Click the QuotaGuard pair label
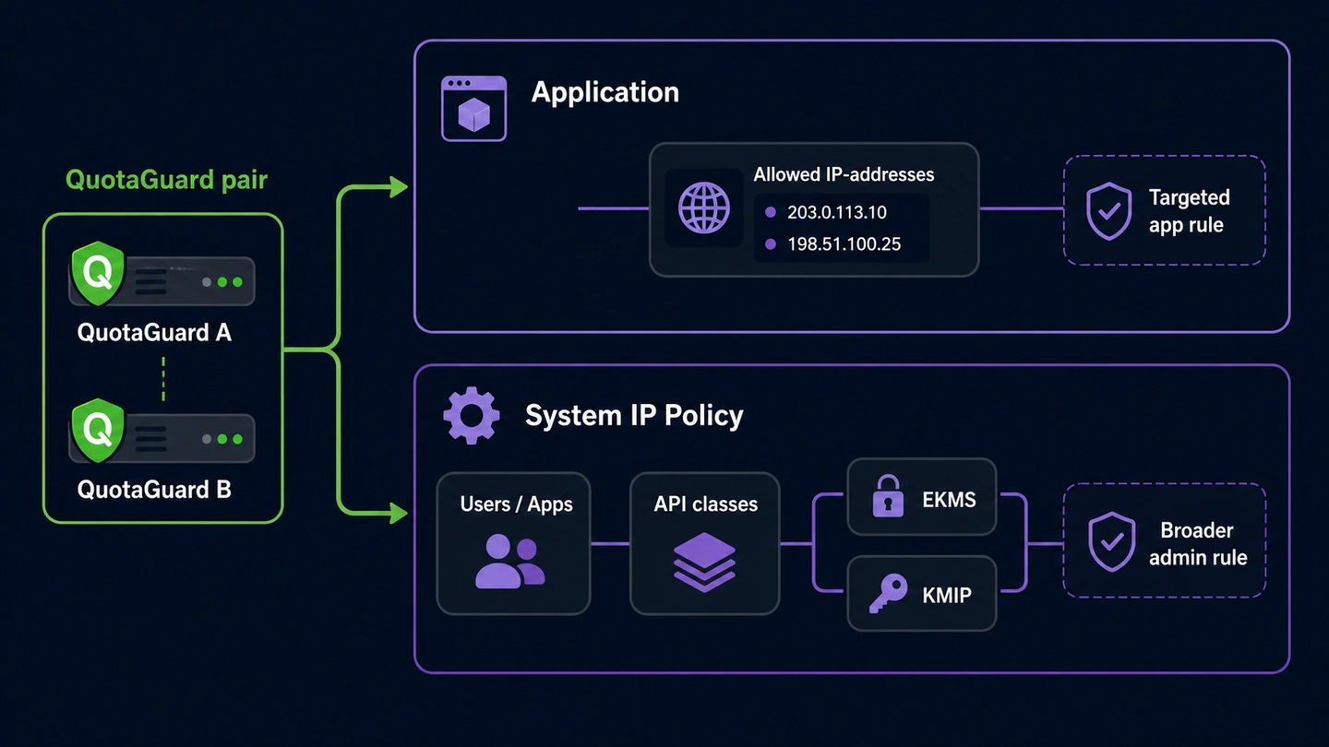Viewport: 1329px width, 747px height. [166, 179]
